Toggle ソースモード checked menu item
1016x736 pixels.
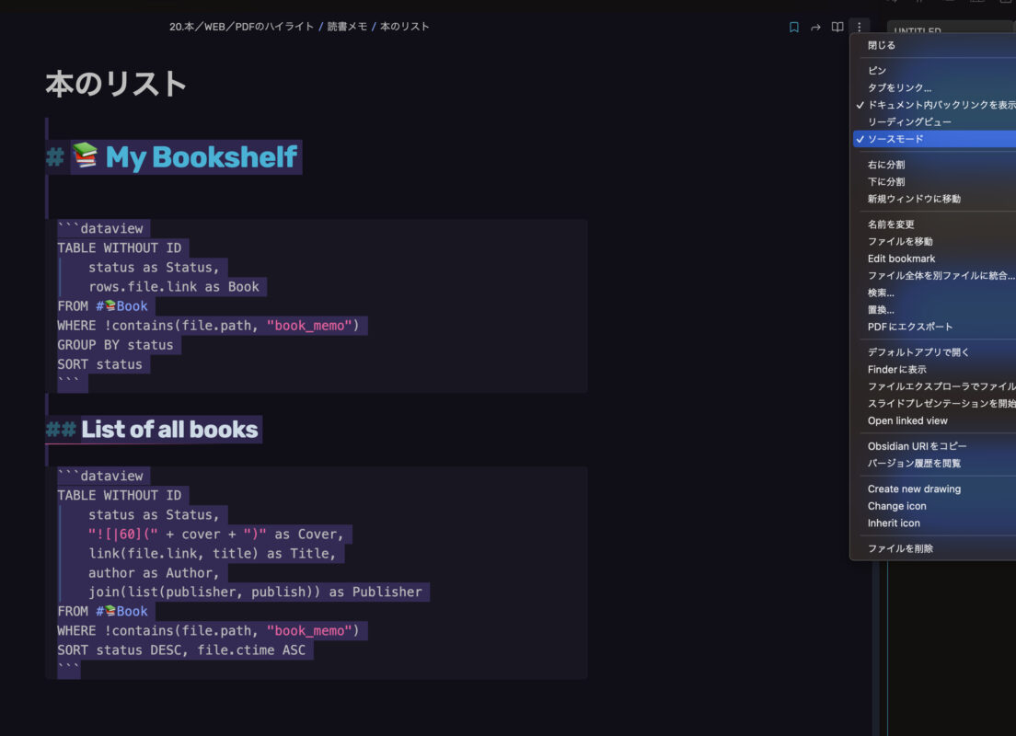(x=895, y=139)
